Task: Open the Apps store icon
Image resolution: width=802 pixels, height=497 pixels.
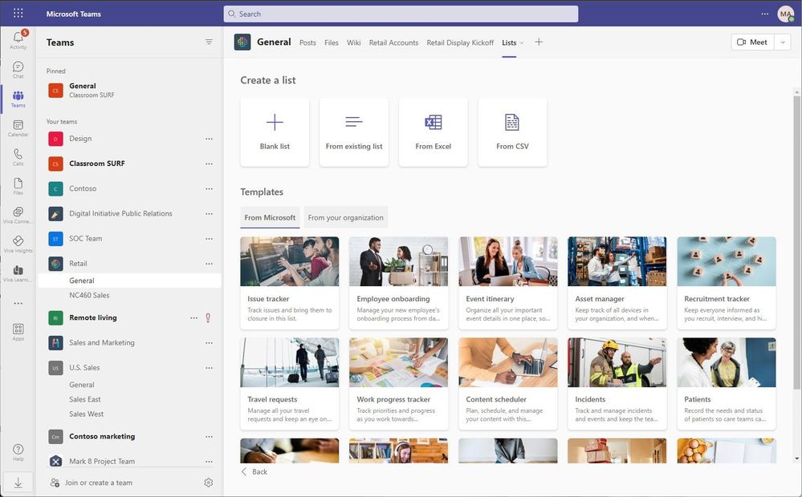Action: [18, 332]
